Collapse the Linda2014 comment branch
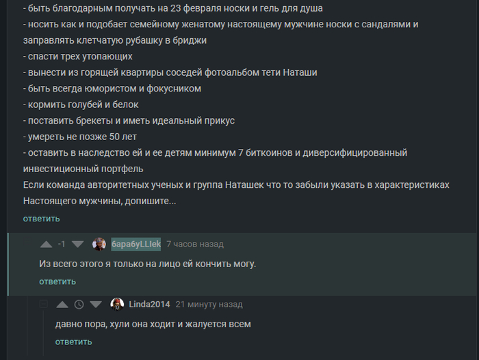479x360 pixels. (x=43, y=304)
